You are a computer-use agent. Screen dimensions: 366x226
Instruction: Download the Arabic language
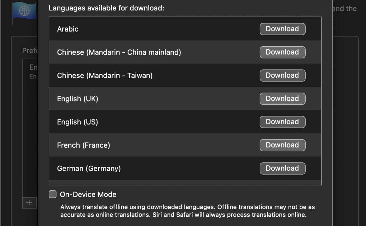click(x=282, y=29)
